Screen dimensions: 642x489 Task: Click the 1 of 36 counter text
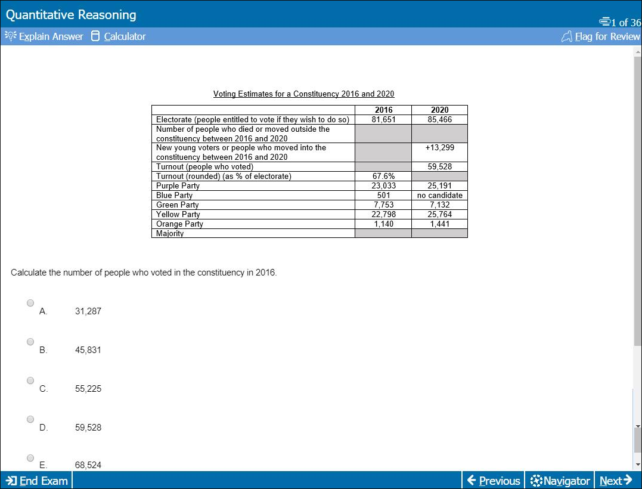point(626,23)
